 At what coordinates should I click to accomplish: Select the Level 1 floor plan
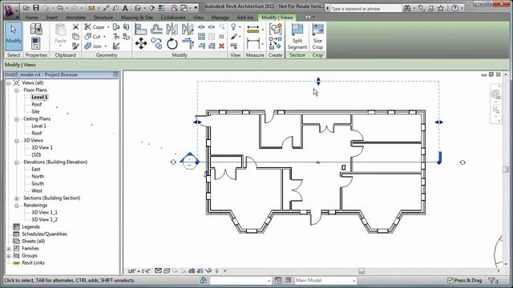pyautogui.click(x=39, y=97)
